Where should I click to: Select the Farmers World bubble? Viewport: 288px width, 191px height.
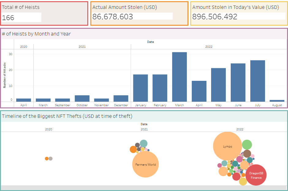point(146,164)
